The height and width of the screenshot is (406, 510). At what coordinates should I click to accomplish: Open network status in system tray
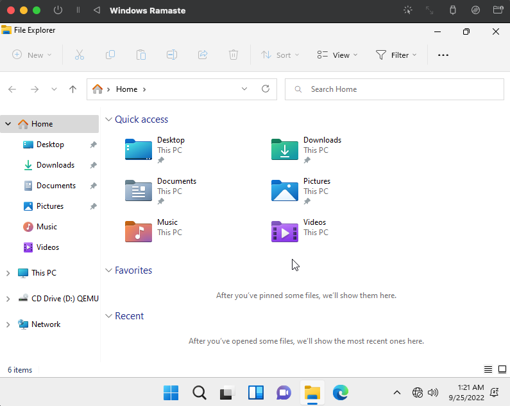pyautogui.click(x=418, y=393)
